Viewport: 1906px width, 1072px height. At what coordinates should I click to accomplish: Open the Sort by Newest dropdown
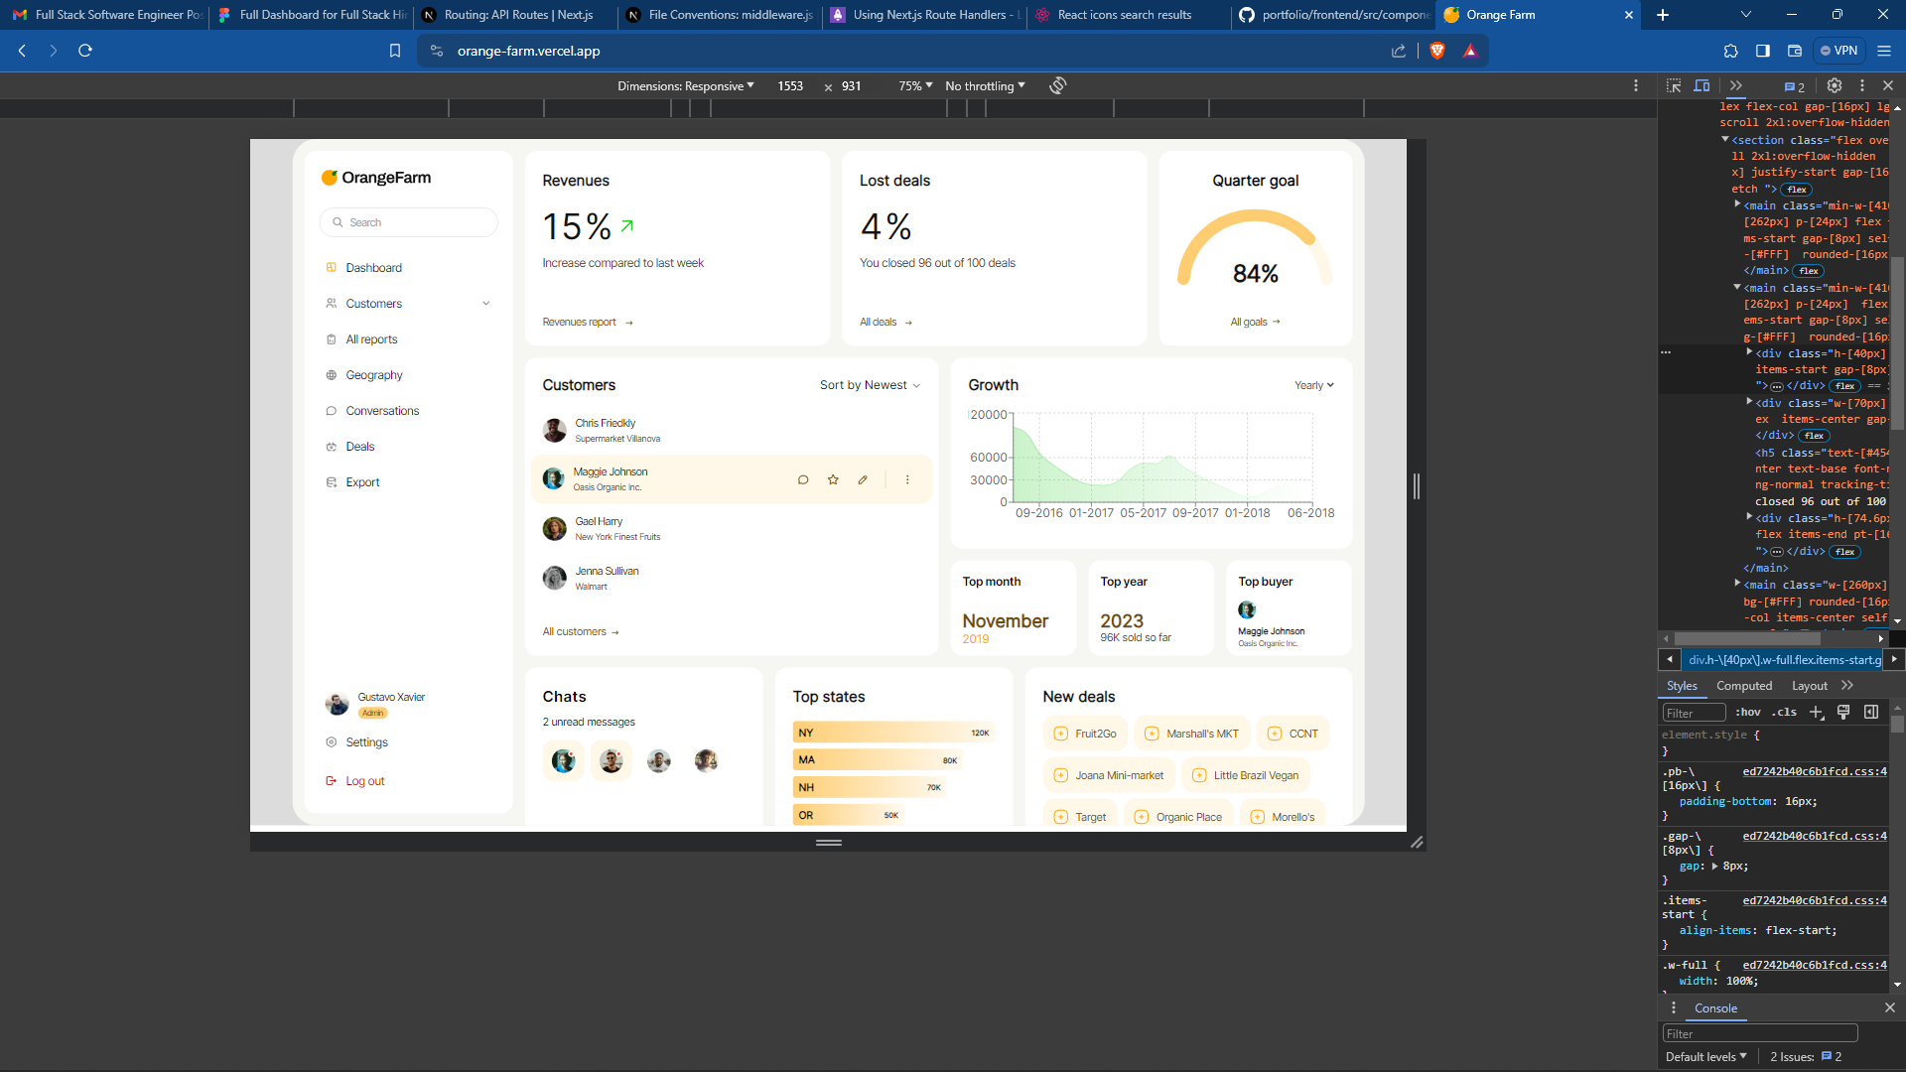pos(870,385)
